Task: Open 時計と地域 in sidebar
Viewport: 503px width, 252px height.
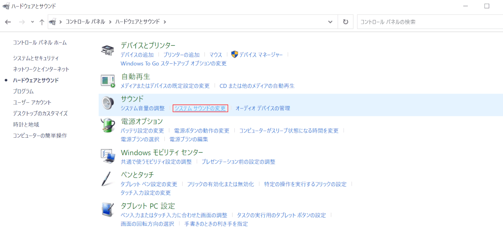Action: pos(26,124)
